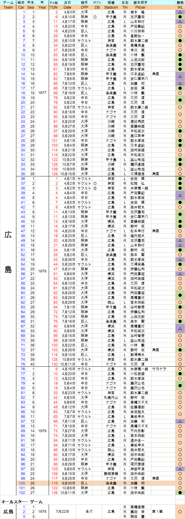Click the '球場' header cell

111,3
